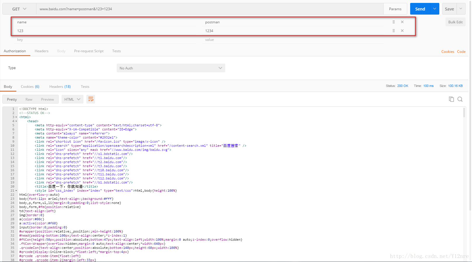
Task: Delete the name parameter row
Action: tap(402, 22)
